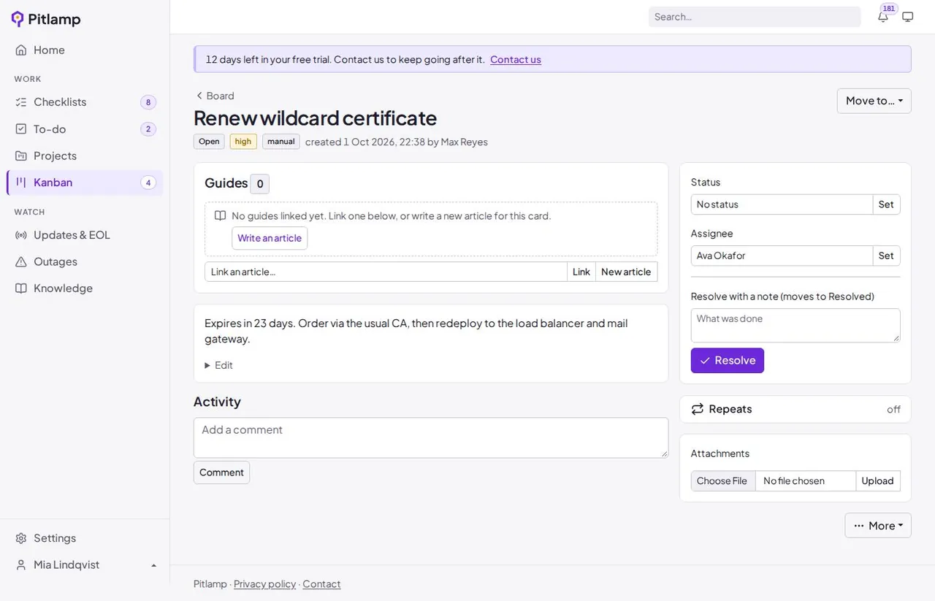Screen dimensions: 935x601
Task: Click the Status input field
Action: click(782, 204)
